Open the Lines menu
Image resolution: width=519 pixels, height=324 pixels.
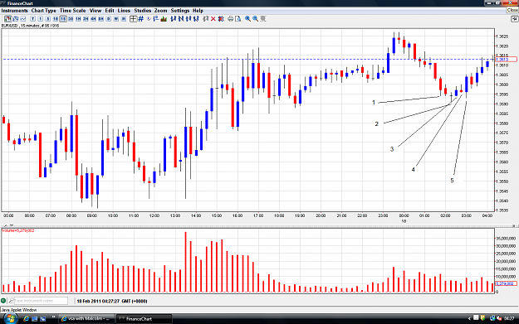pos(124,11)
